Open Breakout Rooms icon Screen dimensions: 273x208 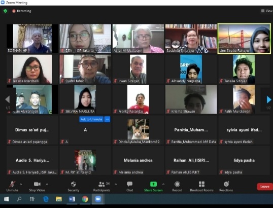tap(201, 184)
